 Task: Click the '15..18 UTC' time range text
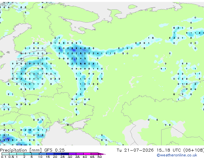[169, 150]
